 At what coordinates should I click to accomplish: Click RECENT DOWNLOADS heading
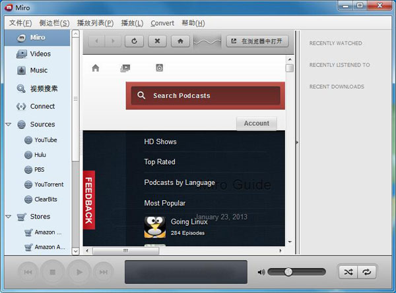pos(337,87)
